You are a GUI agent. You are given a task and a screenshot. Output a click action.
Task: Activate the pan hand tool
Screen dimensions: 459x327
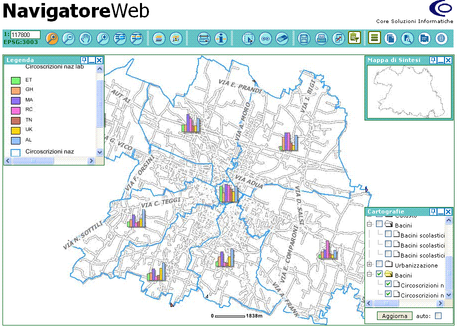(x=86, y=38)
